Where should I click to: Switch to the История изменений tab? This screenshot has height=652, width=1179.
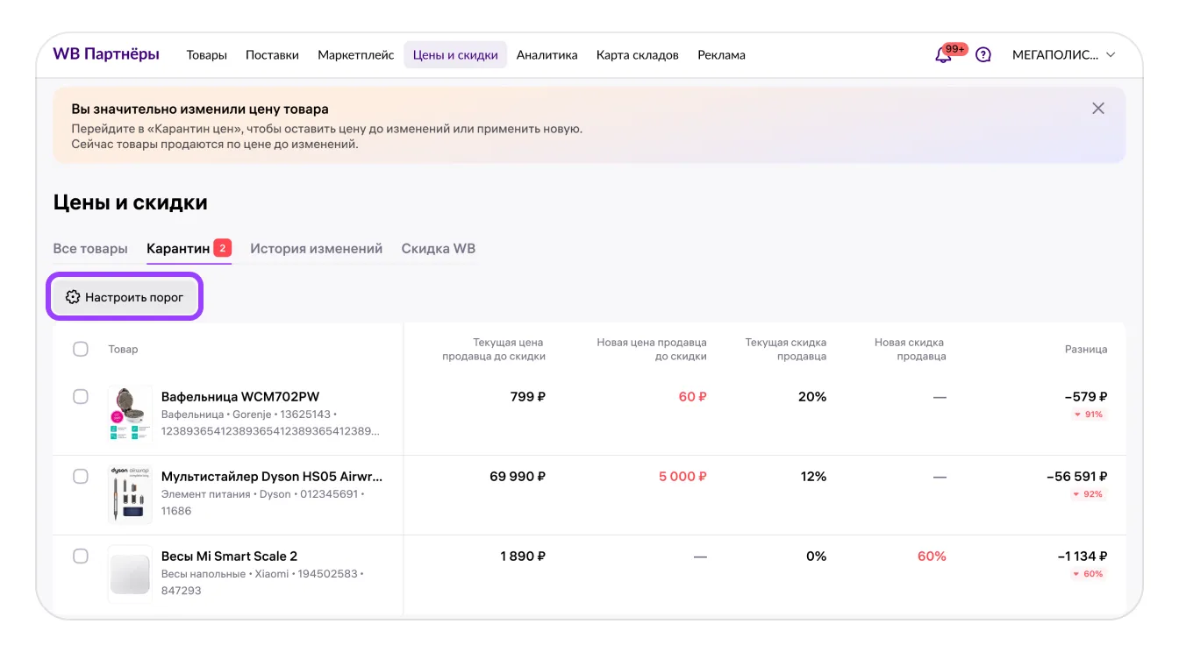point(317,249)
